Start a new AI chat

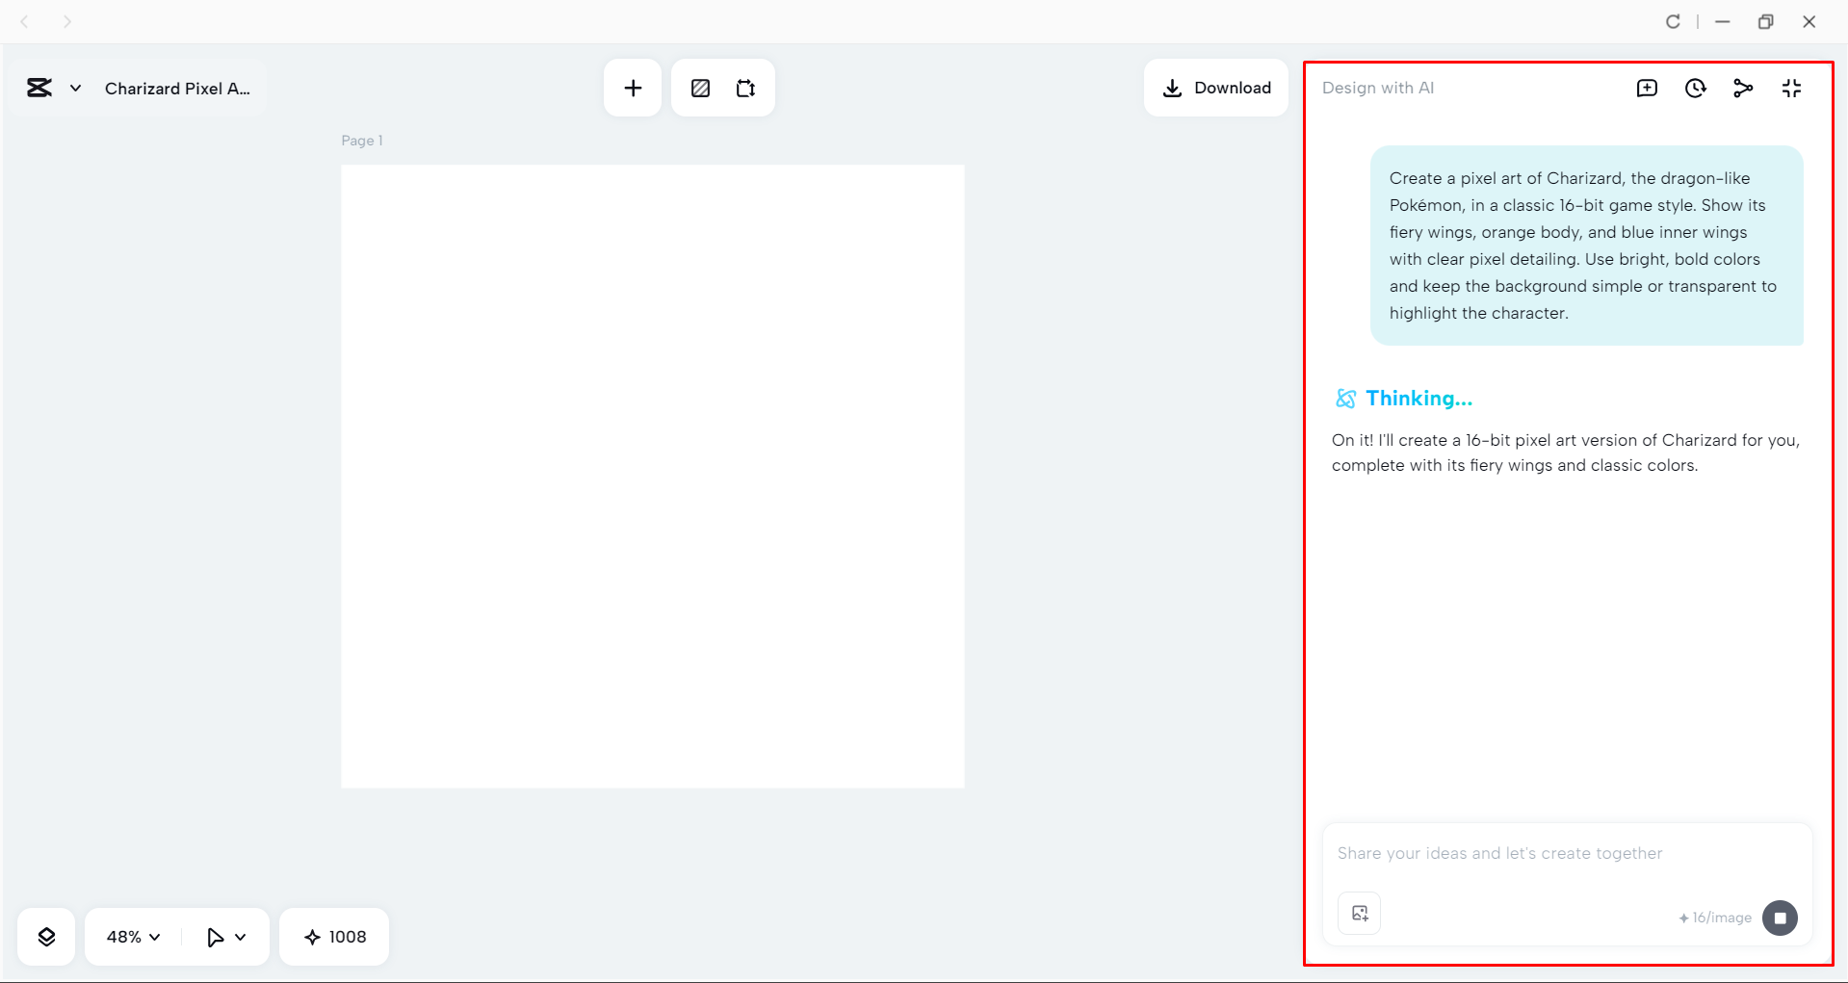pyautogui.click(x=1648, y=89)
